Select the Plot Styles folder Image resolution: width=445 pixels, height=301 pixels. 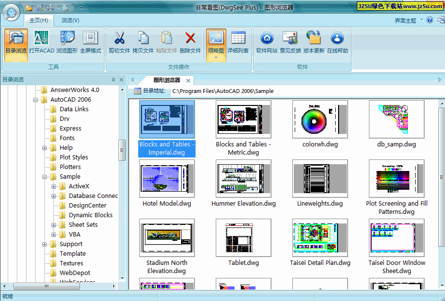74,157
